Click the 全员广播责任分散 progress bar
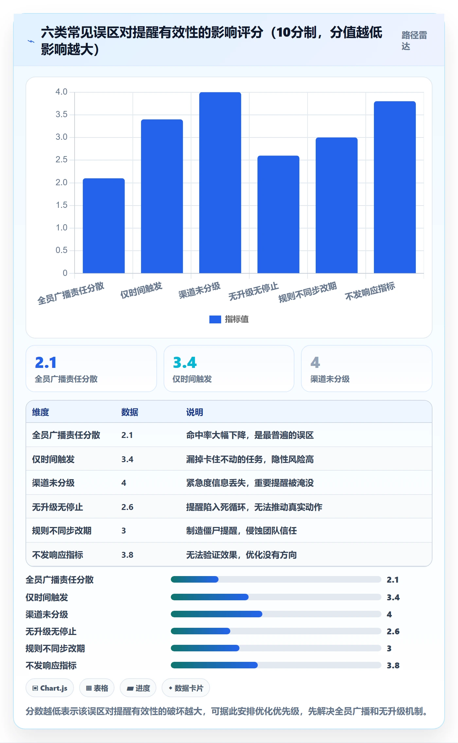 276,579
